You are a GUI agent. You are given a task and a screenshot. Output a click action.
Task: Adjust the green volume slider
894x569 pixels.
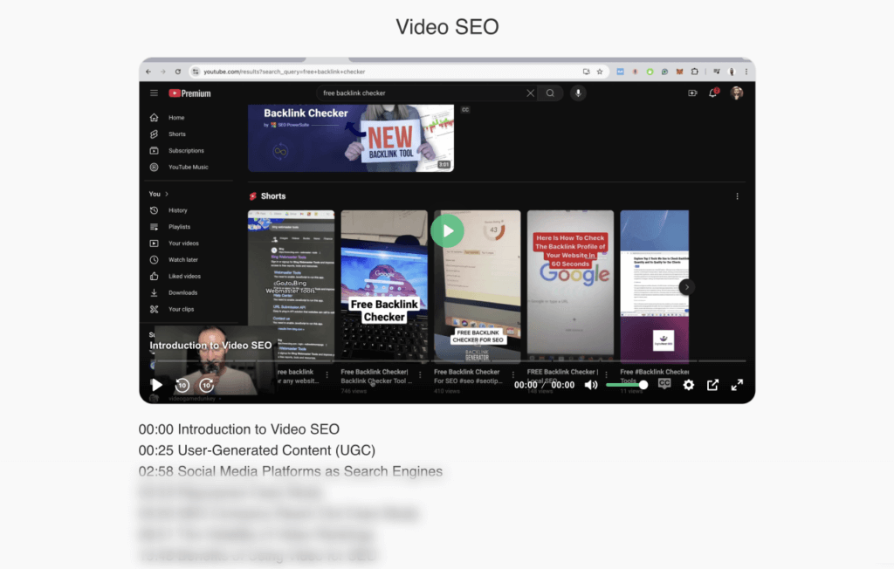click(627, 385)
